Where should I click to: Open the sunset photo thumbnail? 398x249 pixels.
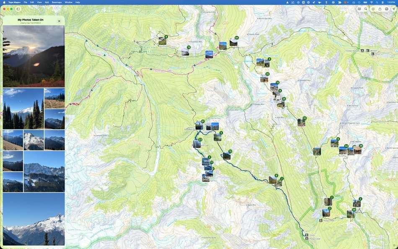point(34,56)
